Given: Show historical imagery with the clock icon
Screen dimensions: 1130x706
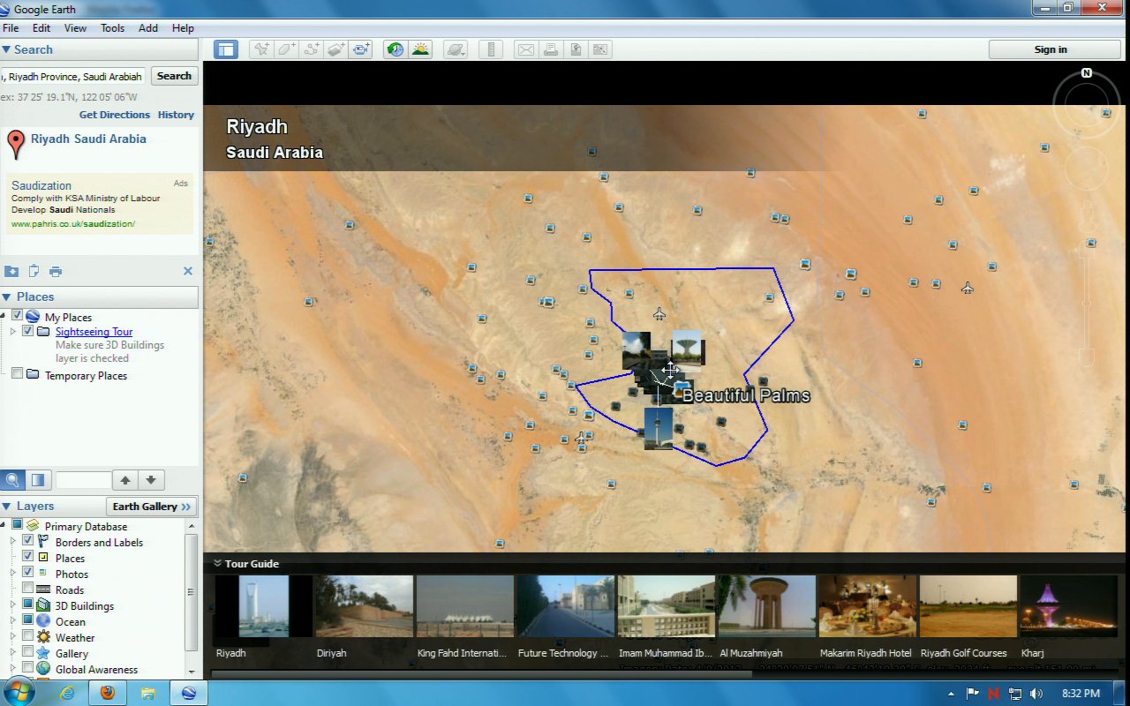Looking at the screenshot, I should pyautogui.click(x=395, y=49).
